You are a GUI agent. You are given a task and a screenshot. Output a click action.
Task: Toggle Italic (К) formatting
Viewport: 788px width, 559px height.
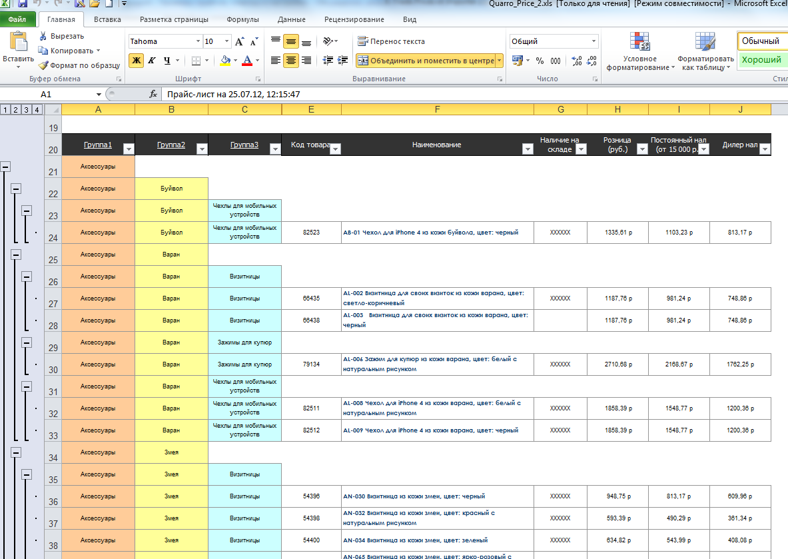pyautogui.click(x=151, y=61)
